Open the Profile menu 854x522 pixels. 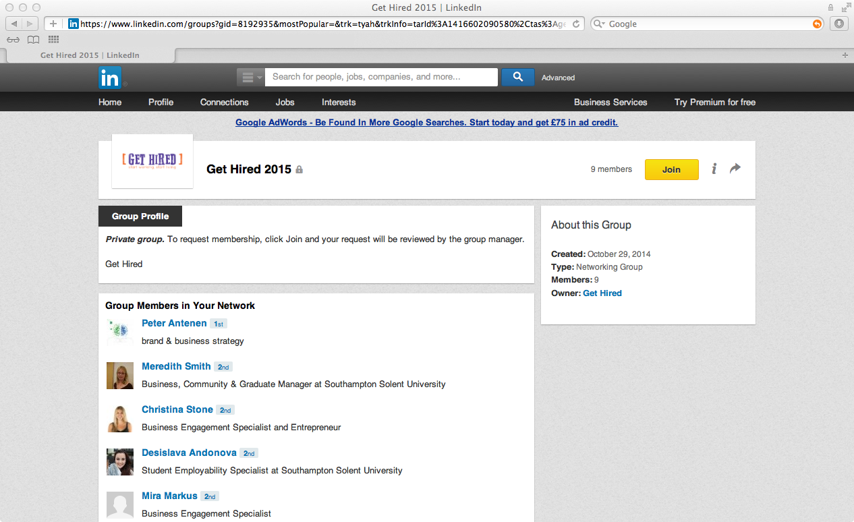pos(161,102)
